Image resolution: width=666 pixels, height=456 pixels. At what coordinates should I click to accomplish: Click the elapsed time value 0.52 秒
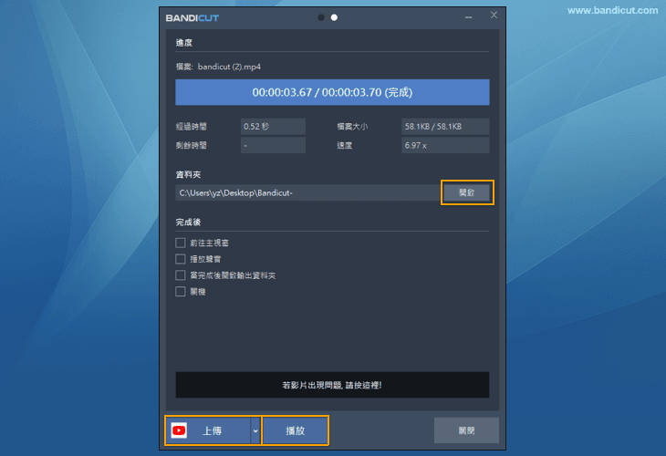pyautogui.click(x=273, y=127)
